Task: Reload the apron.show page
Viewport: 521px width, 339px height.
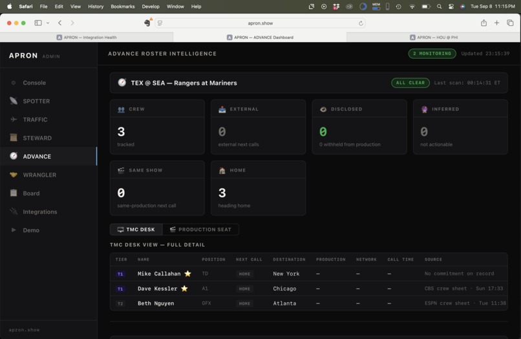Action: 361,23
